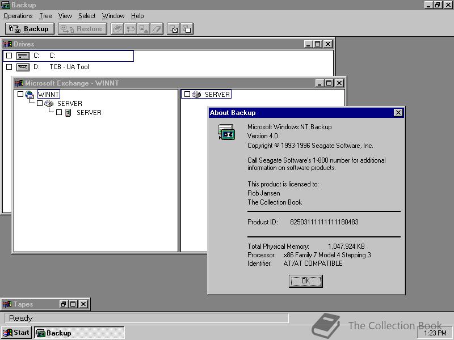Viewport: 454px width, 340px height.
Task: Open the Select menu
Action: (x=87, y=16)
